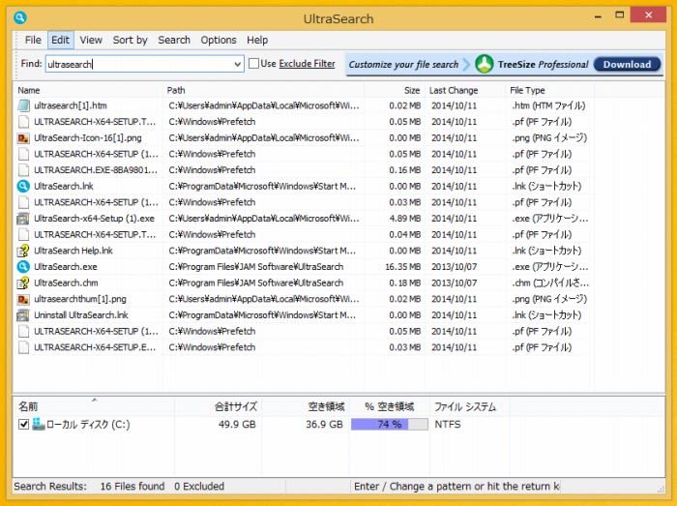Click the 74% free space bar

tap(389, 425)
